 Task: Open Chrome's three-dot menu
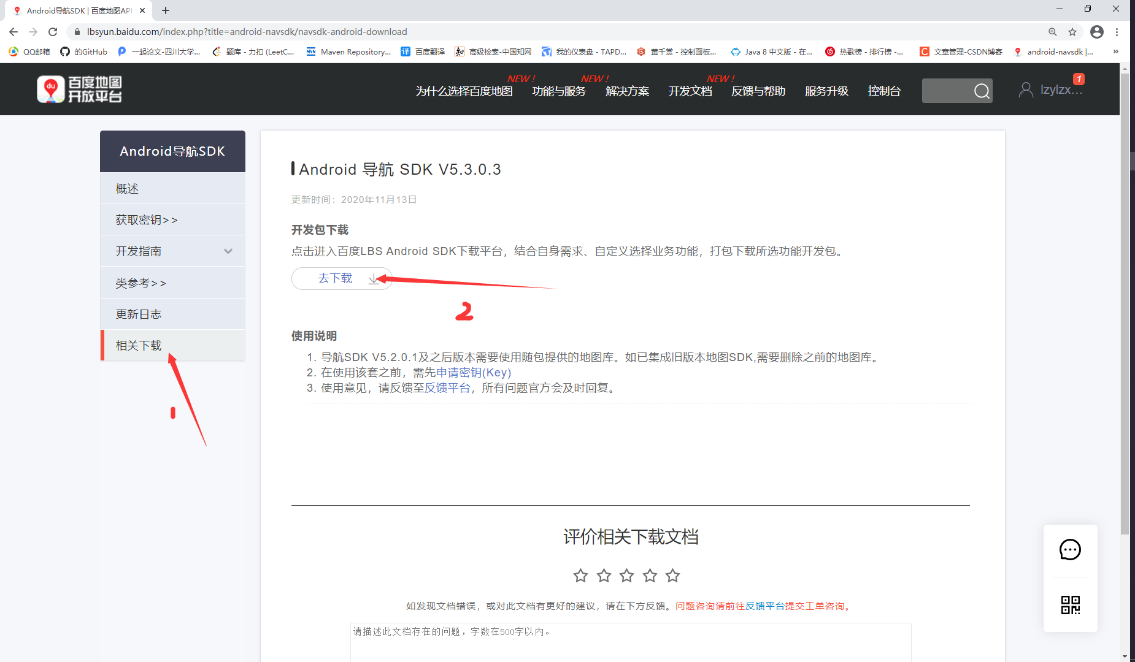1117,32
